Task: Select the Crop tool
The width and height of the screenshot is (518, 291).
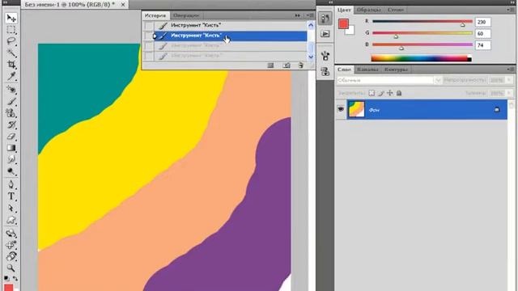Action: tap(11, 65)
